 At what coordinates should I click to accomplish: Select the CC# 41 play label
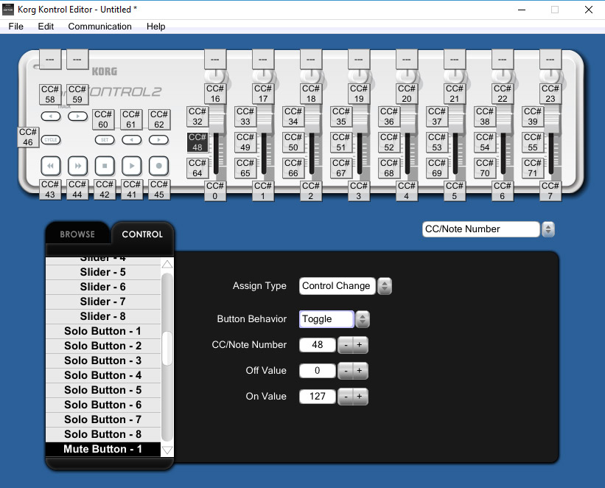click(132, 189)
